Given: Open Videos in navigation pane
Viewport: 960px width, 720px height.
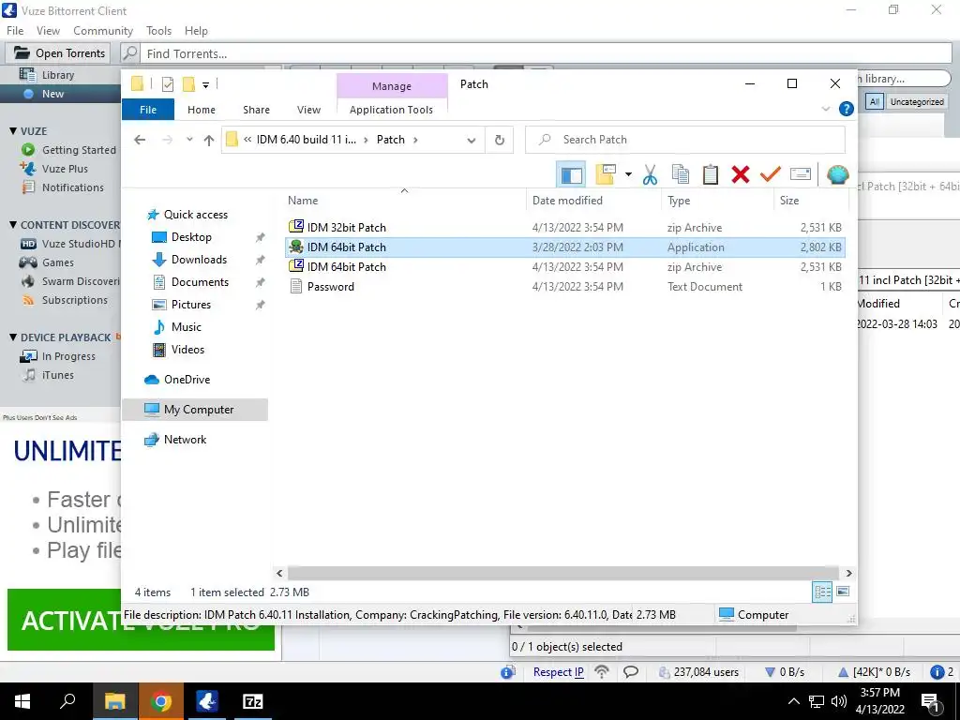Looking at the screenshot, I should pos(187,350).
